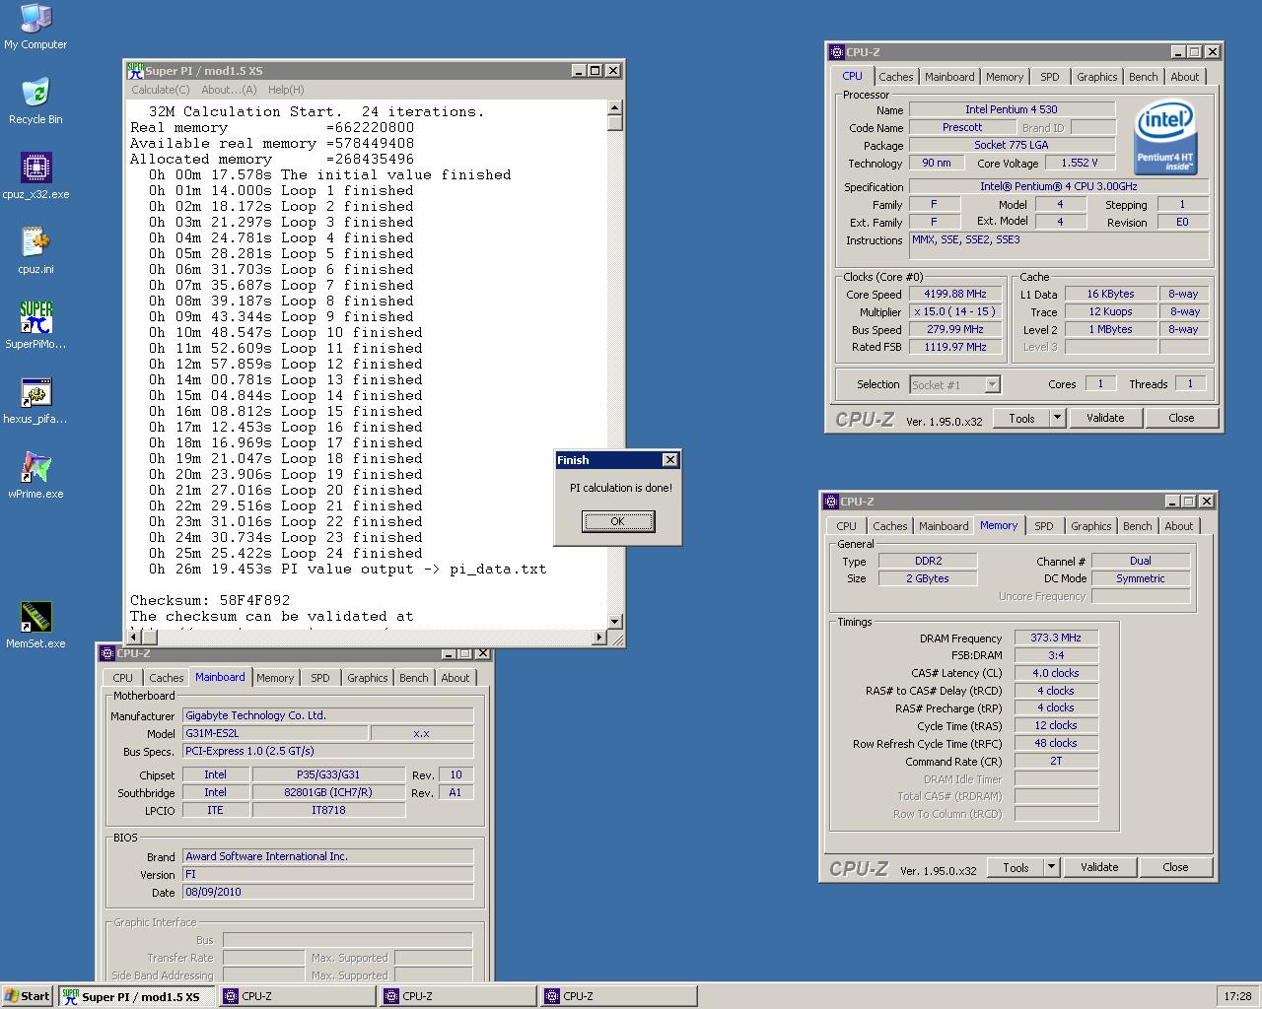
Task: Click Validate in Memory CPU-Z window
Action: (x=1099, y=867)
